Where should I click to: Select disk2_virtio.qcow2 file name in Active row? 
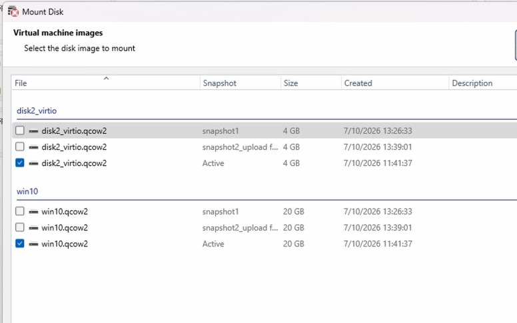pos(74,163)
